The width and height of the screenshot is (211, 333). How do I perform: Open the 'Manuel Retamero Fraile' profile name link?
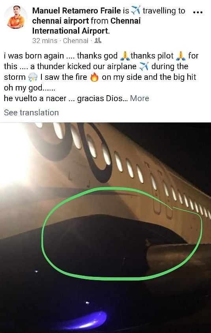click(77, 10)
